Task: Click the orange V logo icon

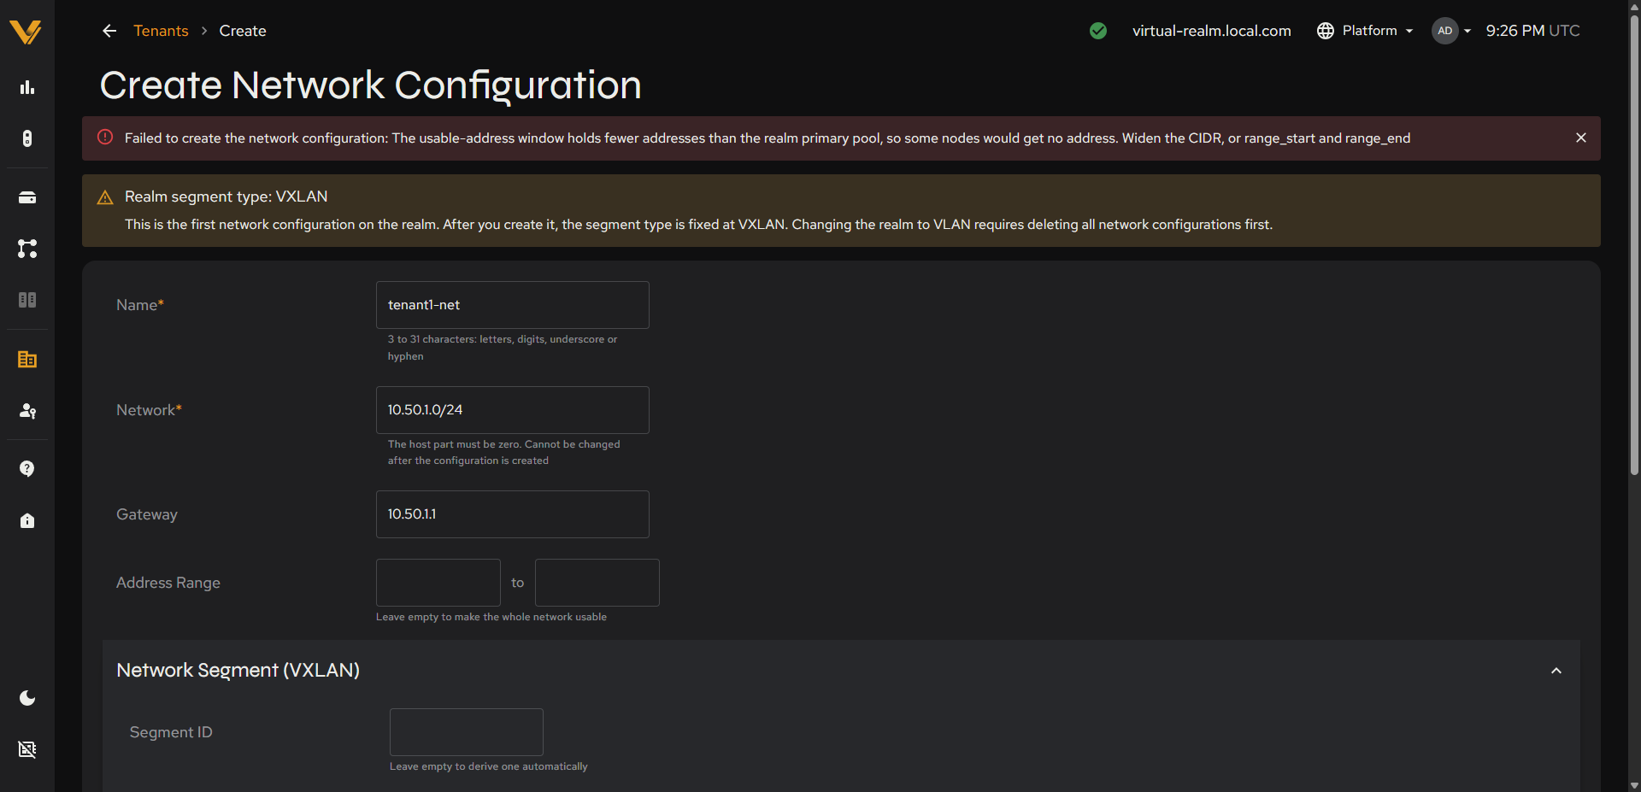Action: point(26,32)
